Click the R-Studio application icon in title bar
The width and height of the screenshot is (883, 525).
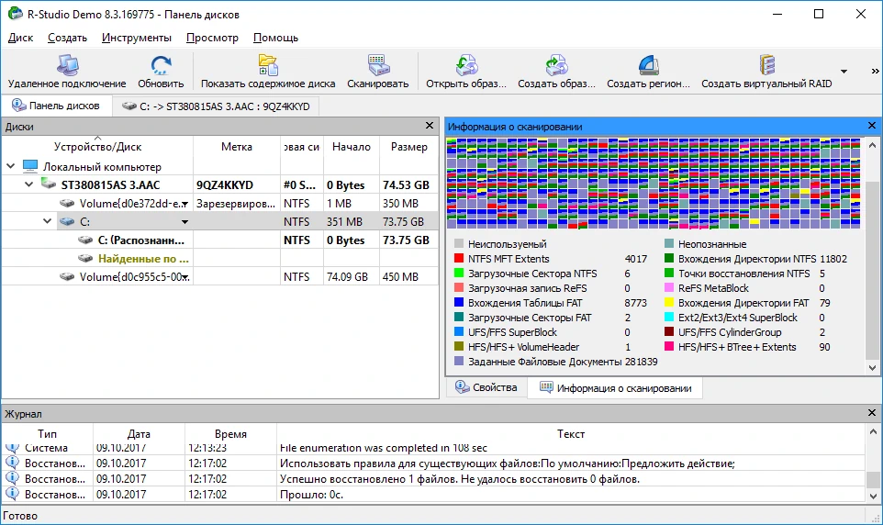(16, 14)
